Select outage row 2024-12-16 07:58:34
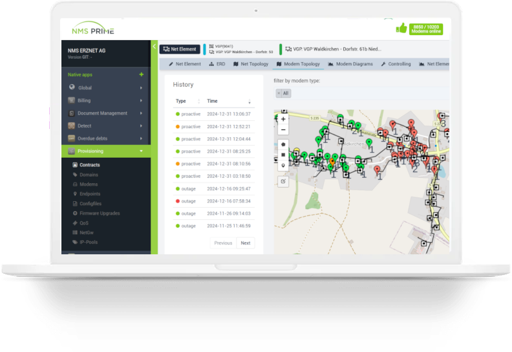 pos(214,201)
